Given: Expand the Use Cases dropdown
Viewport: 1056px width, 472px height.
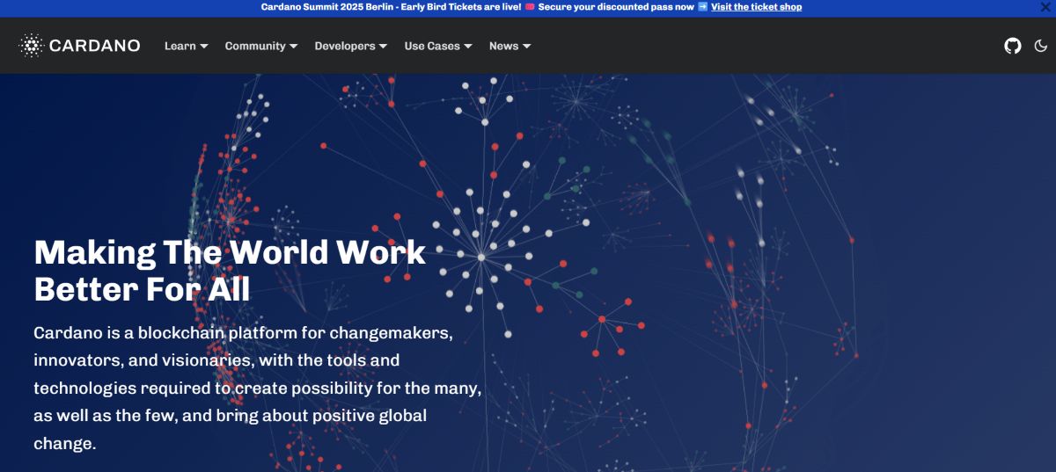Looking at the screenshot, I should [438, 46].
